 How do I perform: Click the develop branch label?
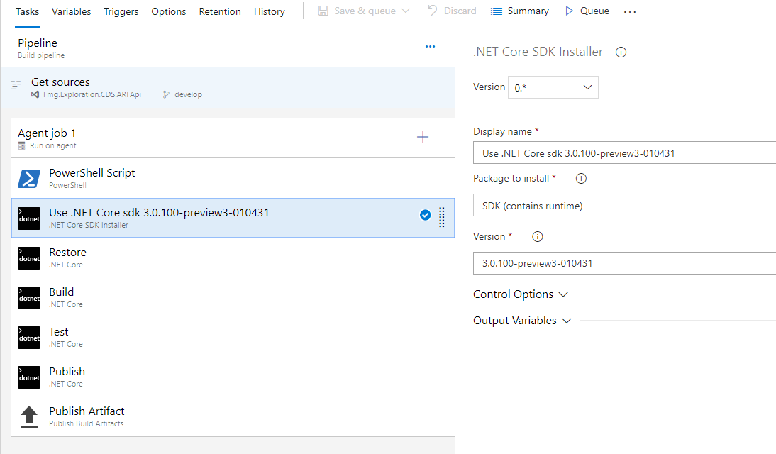tap(188, 94)
